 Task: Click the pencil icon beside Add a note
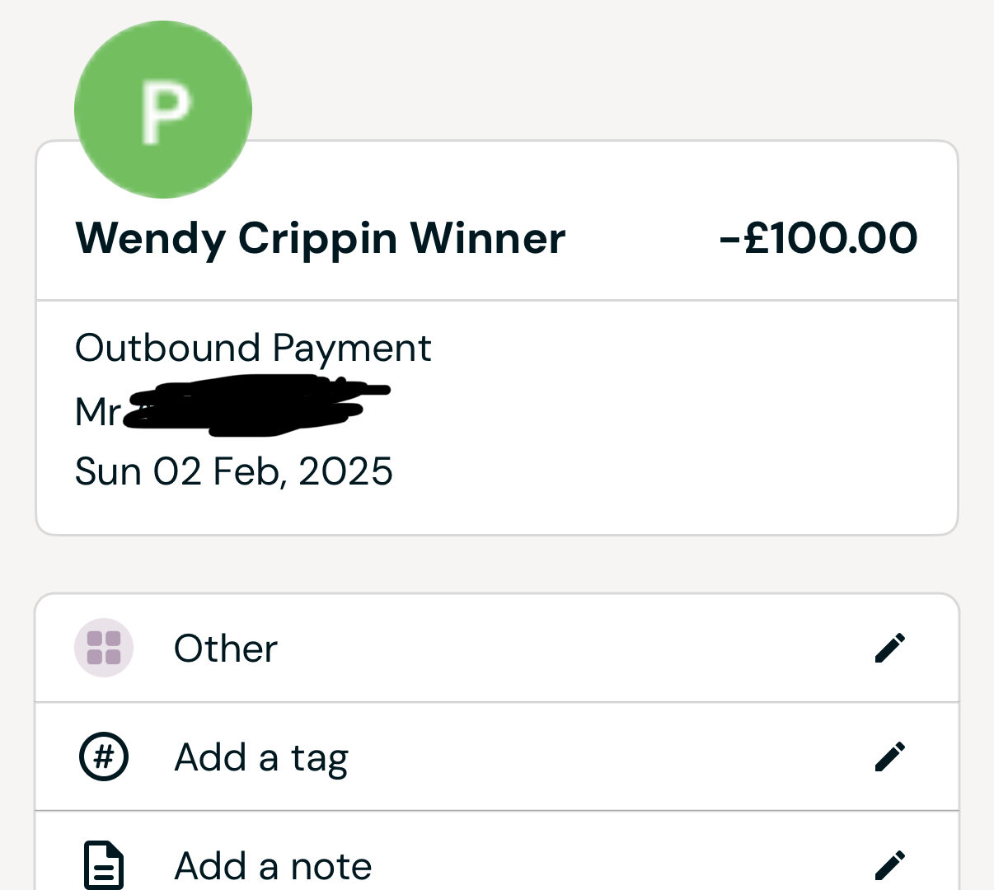tap(890, 865)
